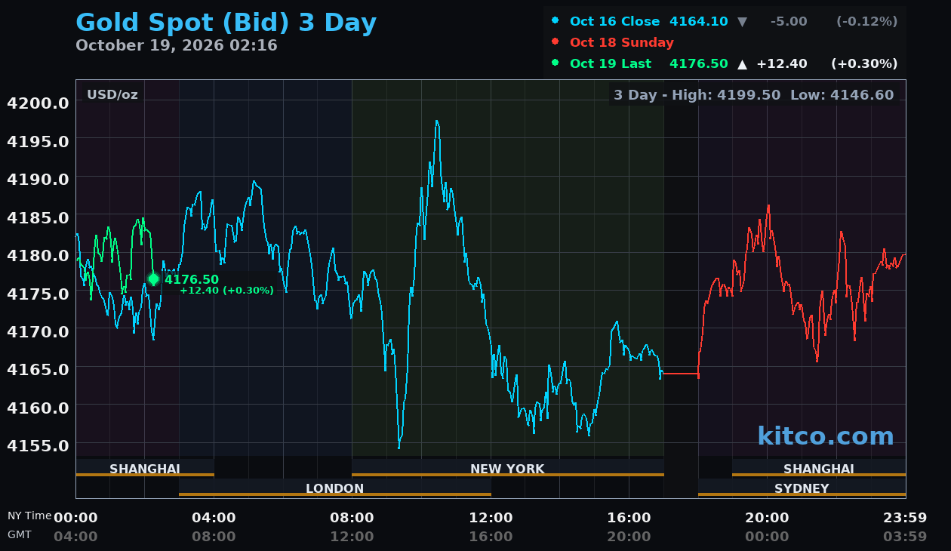Click the NEW YORK session bar
Image resolution: width=951 pixels, height=551 pixels.
coord(507,468)
